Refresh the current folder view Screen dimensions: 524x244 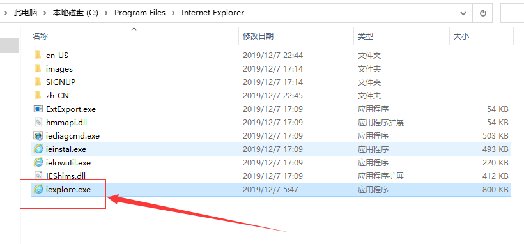(x=482, y=13)
